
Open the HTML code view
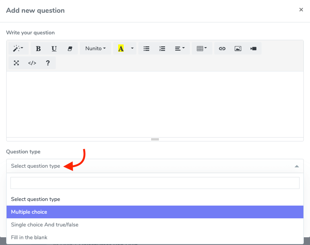[32, 63]
